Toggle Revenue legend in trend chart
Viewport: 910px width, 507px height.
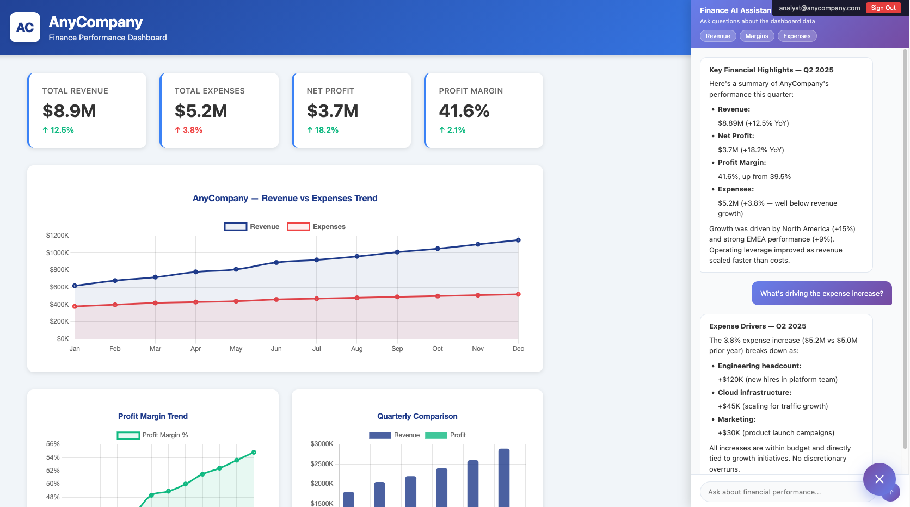[251, 227]
